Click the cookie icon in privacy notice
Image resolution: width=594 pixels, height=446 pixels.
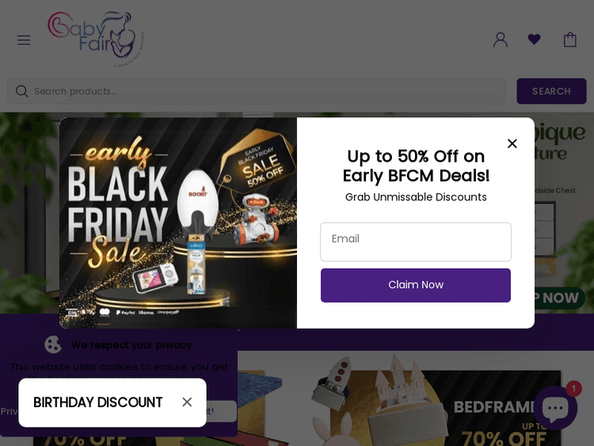pyautogui.click(x=53, y=345)
